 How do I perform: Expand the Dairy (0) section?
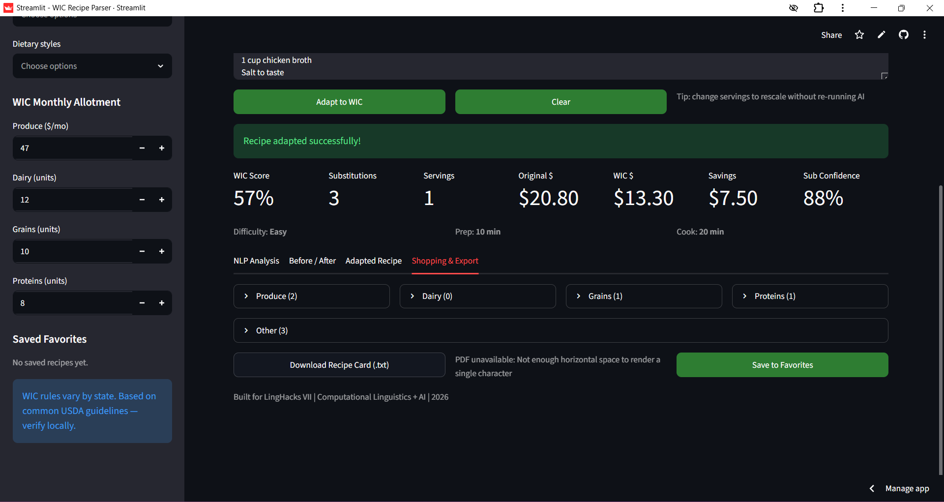(478, 296)
